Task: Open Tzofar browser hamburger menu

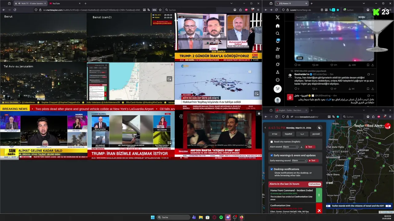Action: tap(389, 117)
